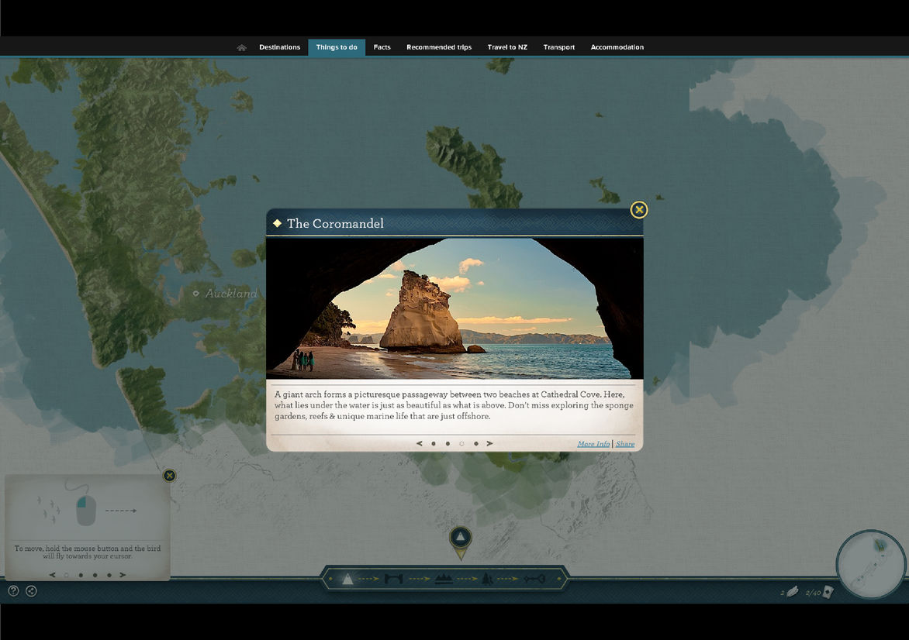Select the mountain icon in the journey bar
909x640 pixels.
347,579
